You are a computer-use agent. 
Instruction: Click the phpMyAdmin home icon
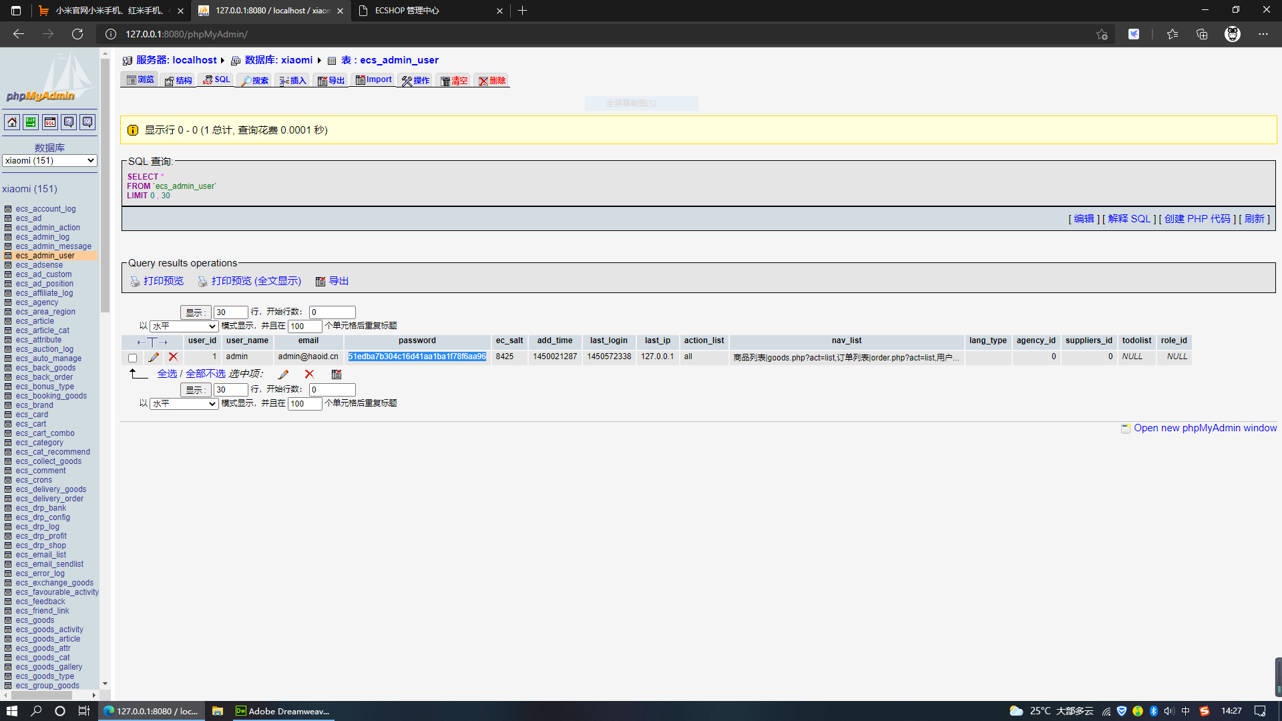coord(12,122)
